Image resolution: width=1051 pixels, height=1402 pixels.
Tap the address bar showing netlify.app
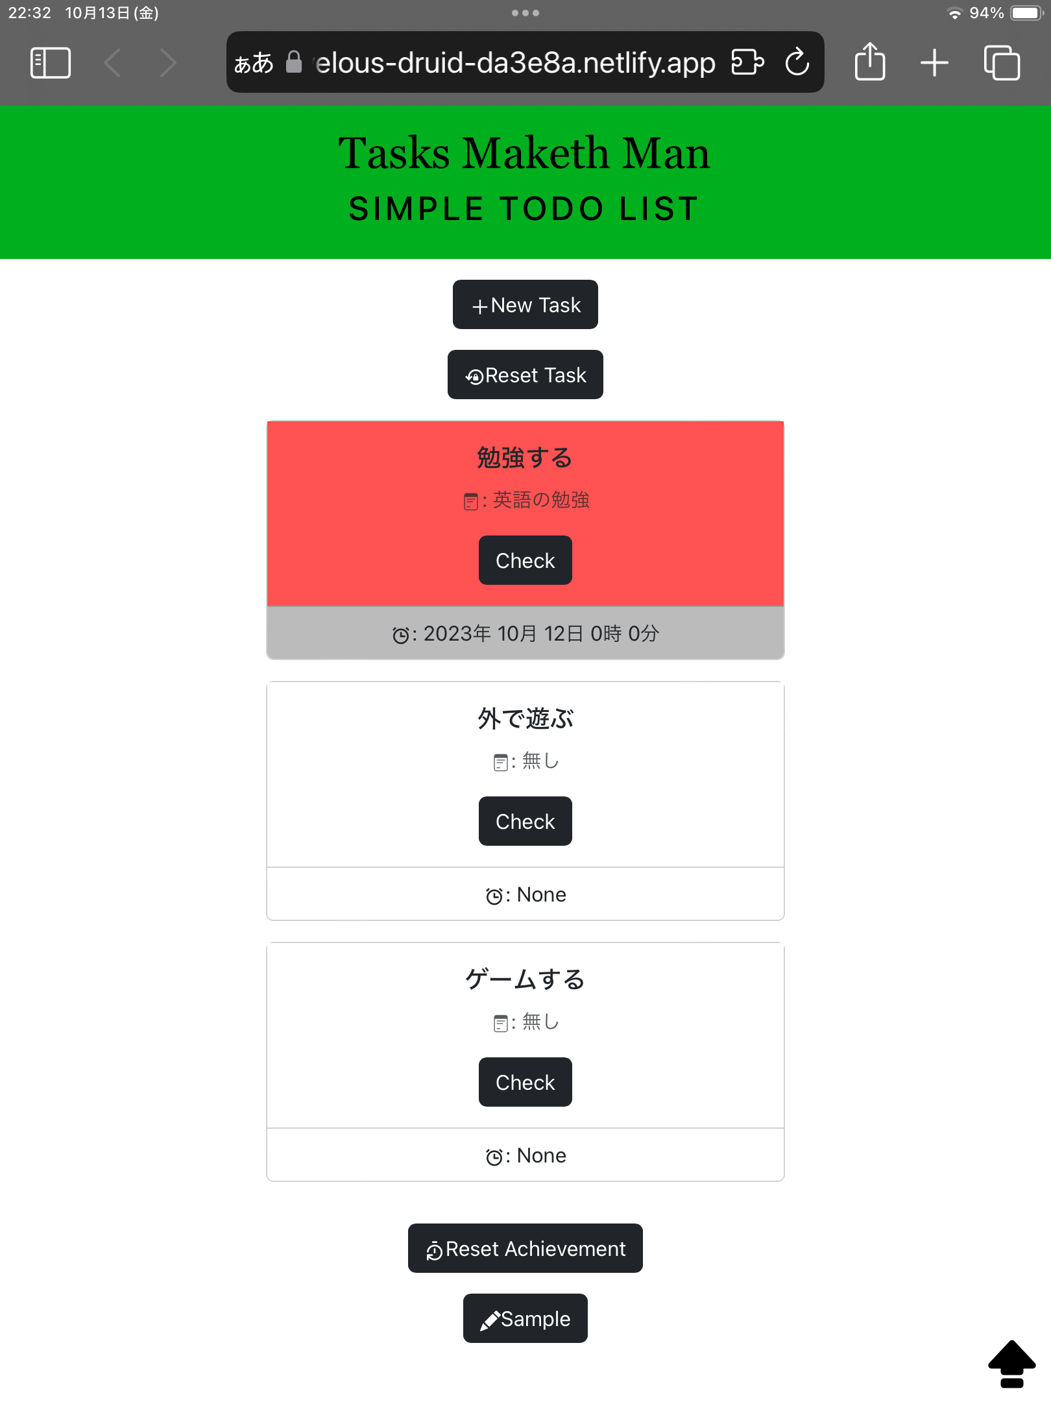pyautogui.click(x=513, y=62)
